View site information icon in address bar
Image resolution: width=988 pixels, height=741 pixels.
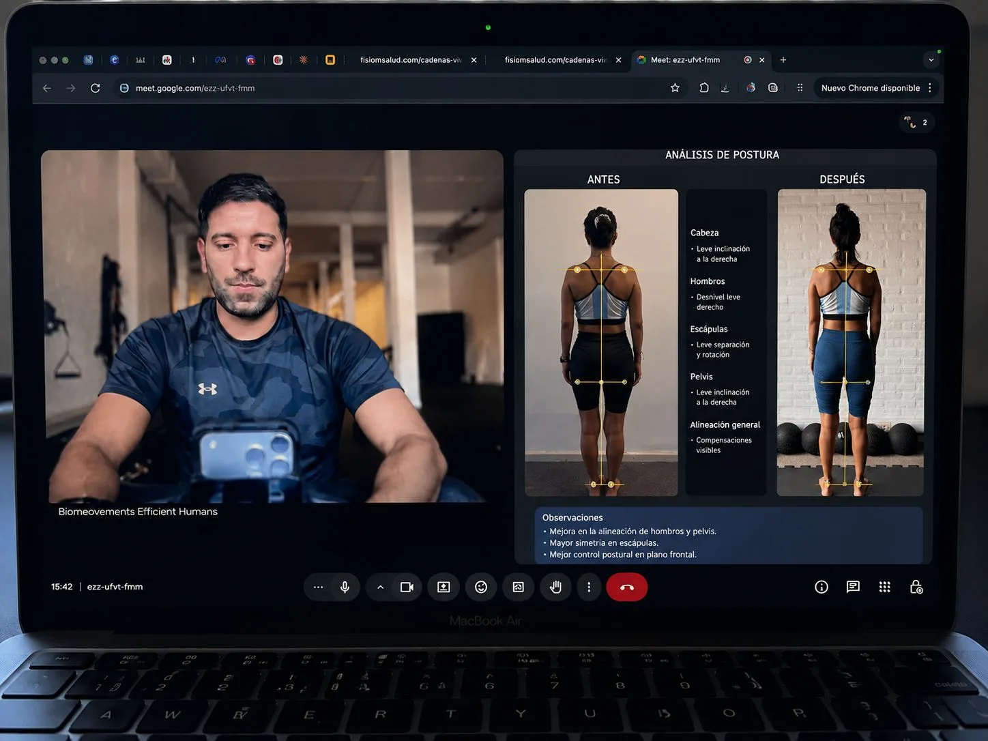tap(124, 88)
